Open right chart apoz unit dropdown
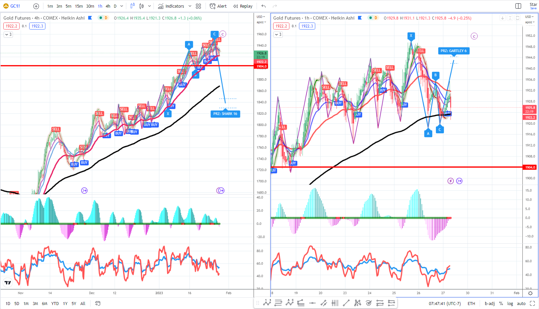 (530, 22)
